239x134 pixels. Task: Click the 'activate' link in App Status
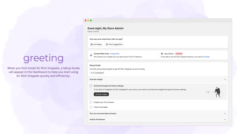pyautogui.click(x=206, y=57)
